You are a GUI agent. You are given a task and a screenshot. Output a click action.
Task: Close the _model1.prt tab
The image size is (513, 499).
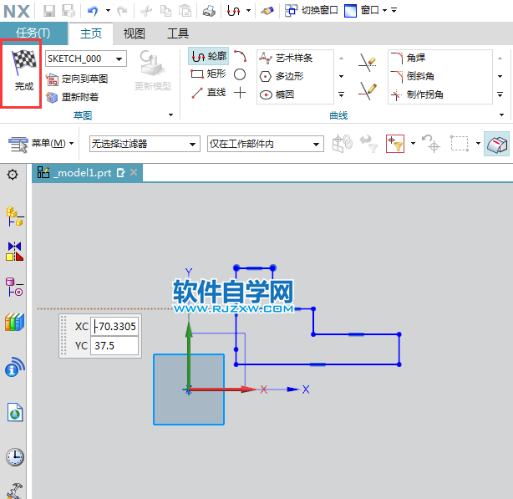134,172
